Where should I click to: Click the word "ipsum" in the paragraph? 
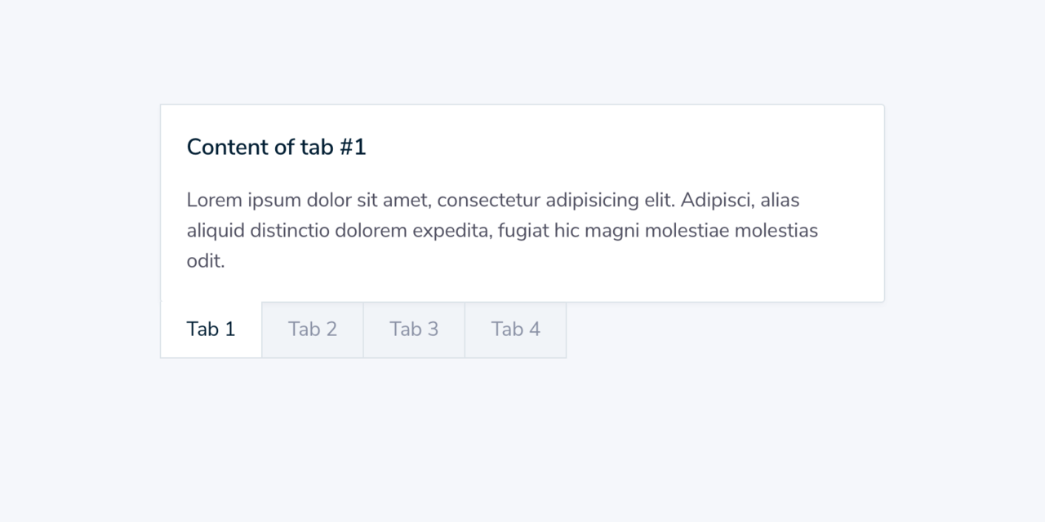[x=274, y=201]
